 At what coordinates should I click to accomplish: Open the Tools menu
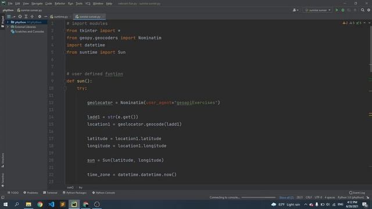point(79,3)
